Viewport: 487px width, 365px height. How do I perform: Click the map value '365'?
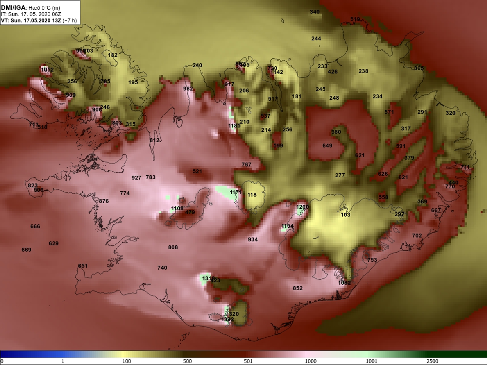click(419, 68)
